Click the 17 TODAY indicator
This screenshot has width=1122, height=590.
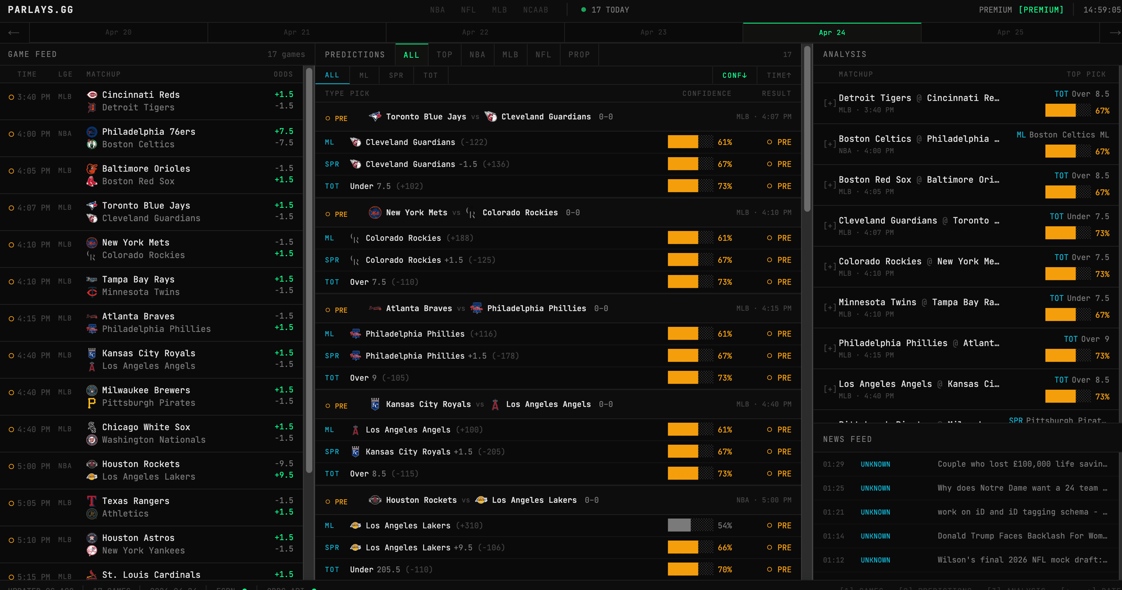point(605,10)
